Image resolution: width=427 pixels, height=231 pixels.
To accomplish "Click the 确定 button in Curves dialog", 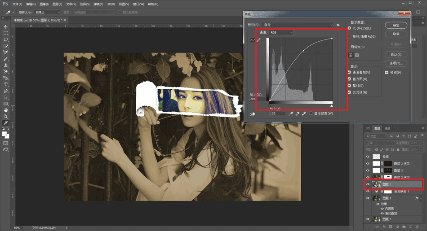I will (396, 26).
